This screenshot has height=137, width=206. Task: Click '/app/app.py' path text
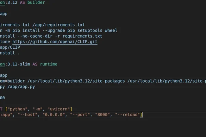21,87
